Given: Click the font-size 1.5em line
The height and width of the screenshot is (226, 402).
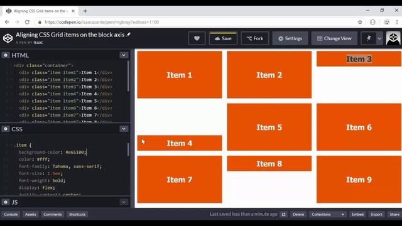Looking at the screenshot, I should [40, 173].
